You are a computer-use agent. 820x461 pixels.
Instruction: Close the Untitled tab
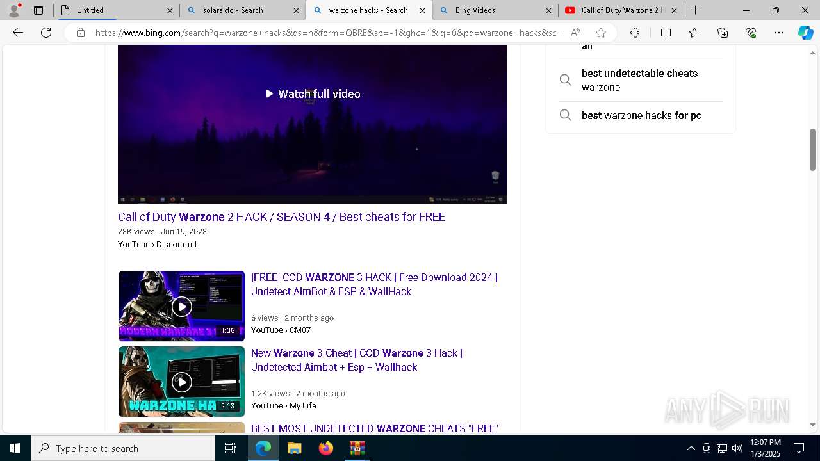[170, 10]
